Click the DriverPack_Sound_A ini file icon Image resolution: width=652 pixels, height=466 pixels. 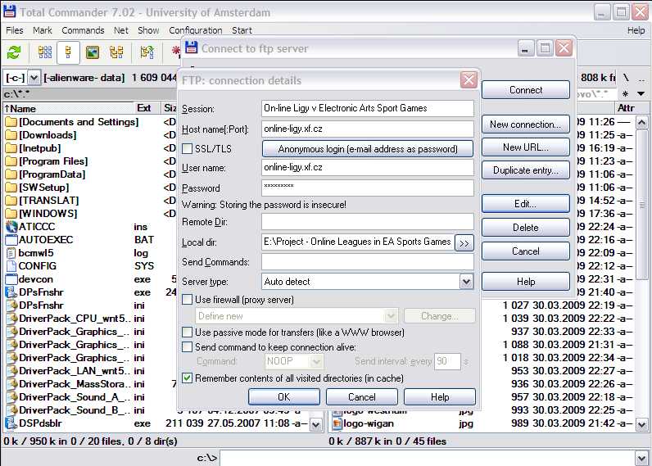[x=12, y=397]
